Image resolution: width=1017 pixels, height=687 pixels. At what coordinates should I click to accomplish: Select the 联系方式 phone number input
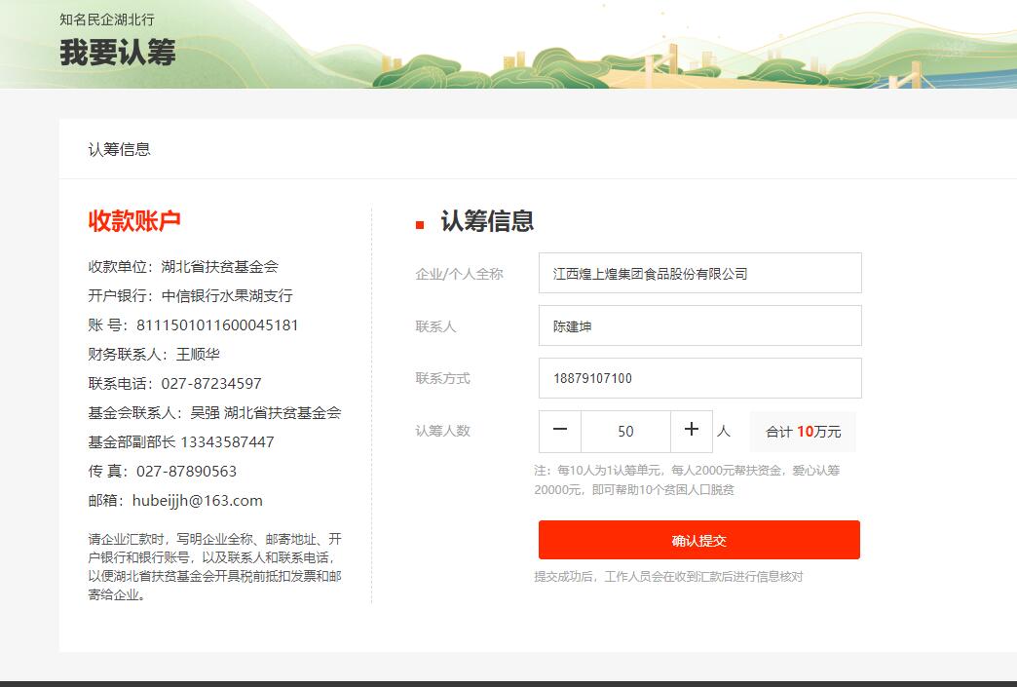pos(699,379)
